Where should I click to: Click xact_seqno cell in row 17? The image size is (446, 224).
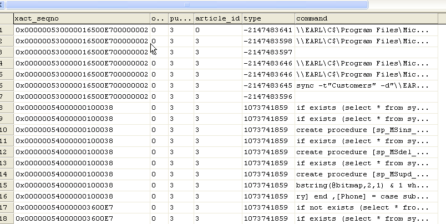pos(82,207)
